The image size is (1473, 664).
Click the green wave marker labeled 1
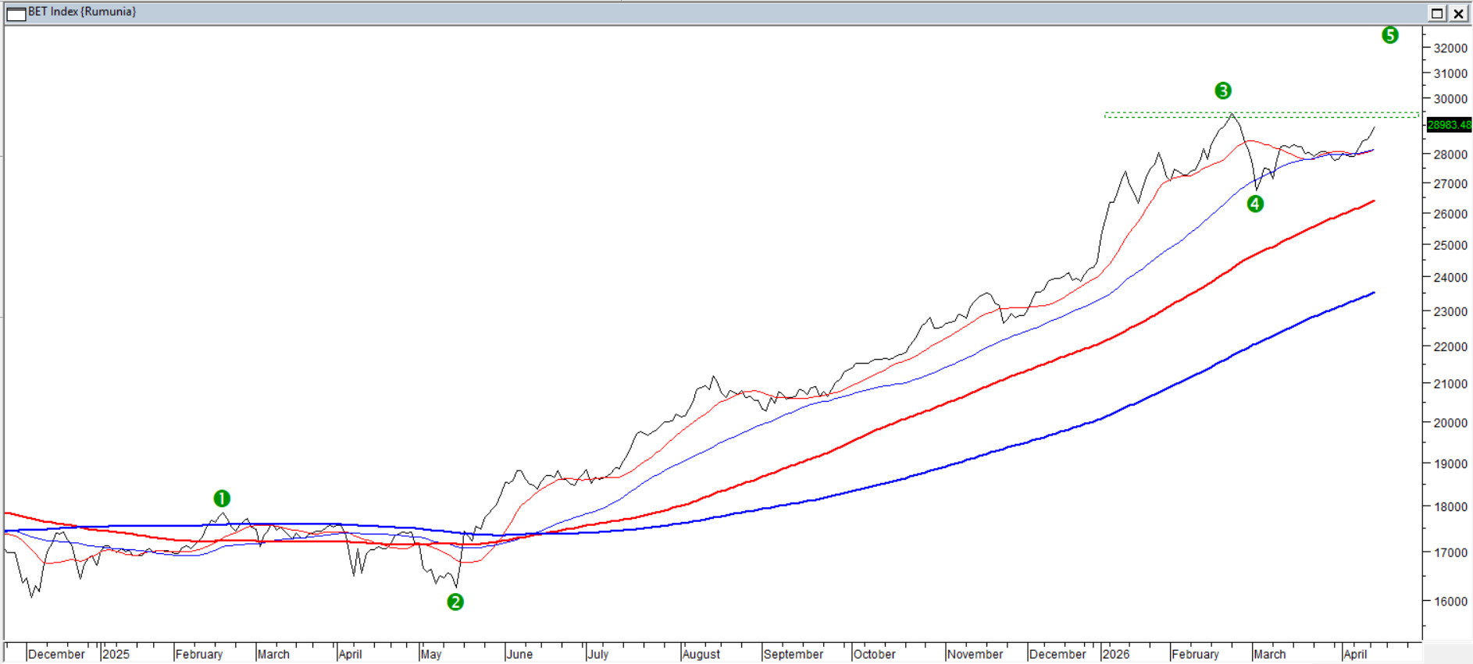pos(222,499)
